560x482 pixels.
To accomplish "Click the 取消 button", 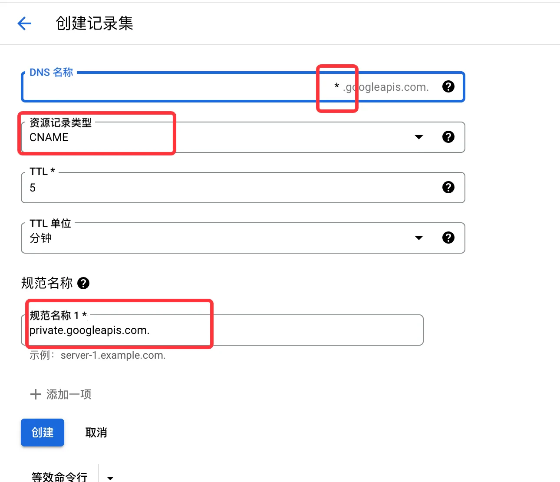I will point(96,432).
